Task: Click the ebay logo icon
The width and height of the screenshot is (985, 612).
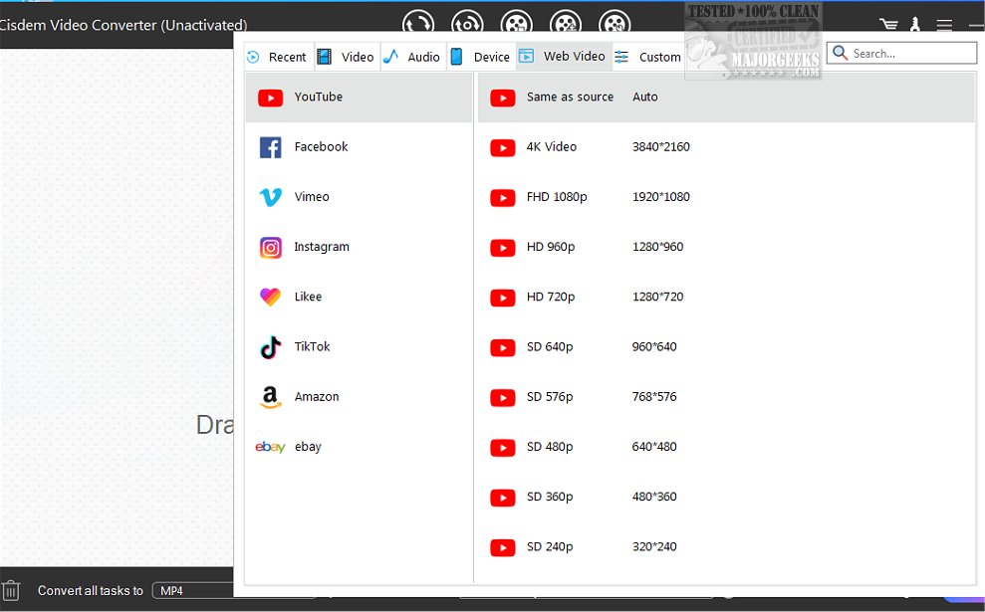Action: pyautogui.click(x=270, y=447)
